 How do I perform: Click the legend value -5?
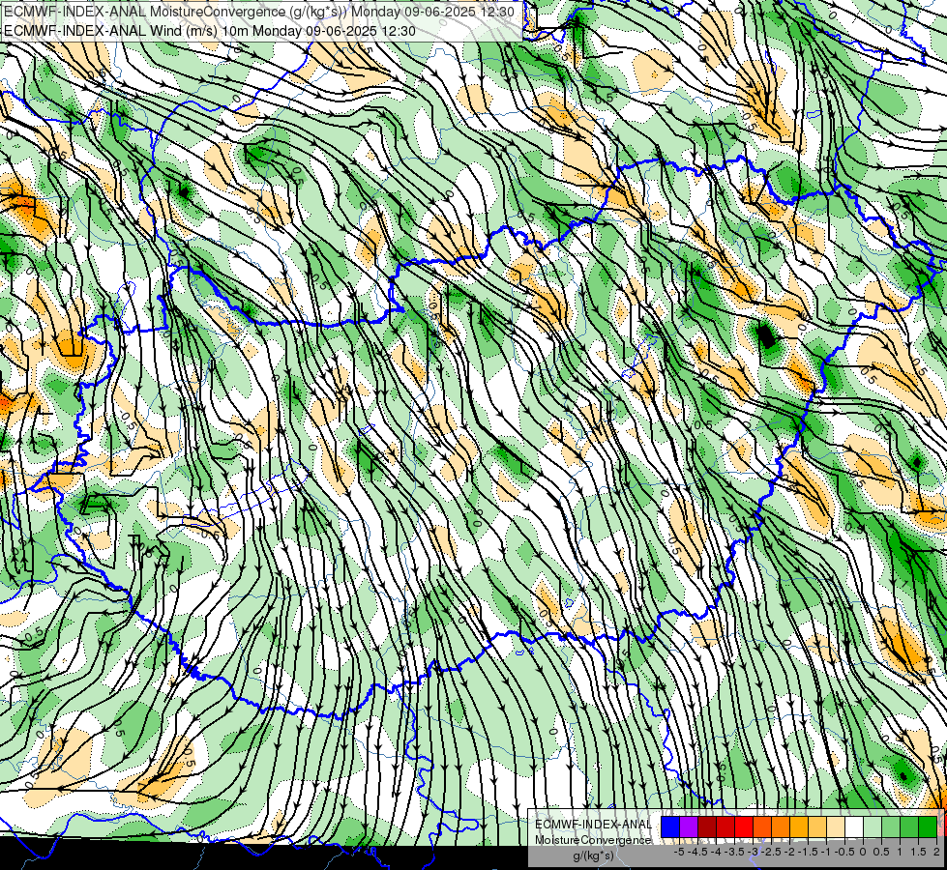pyautogui.click(x=679, y=852)
